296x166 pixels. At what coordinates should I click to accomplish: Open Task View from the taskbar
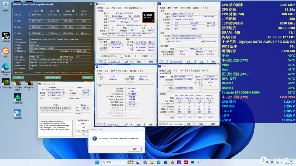138,162
